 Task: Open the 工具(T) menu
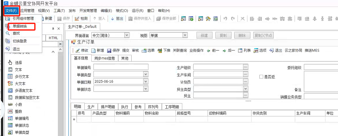59,10
